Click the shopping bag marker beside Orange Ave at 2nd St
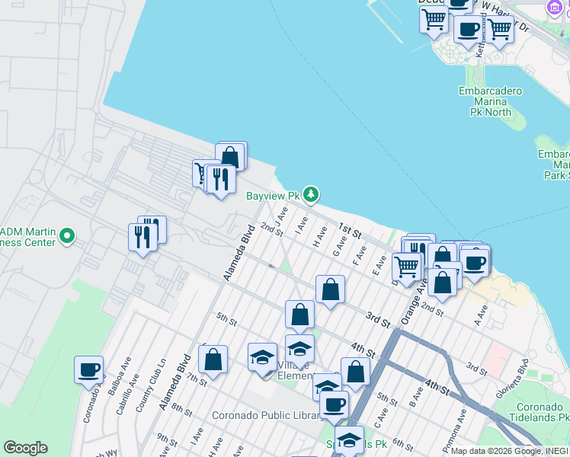 point(442,285)
